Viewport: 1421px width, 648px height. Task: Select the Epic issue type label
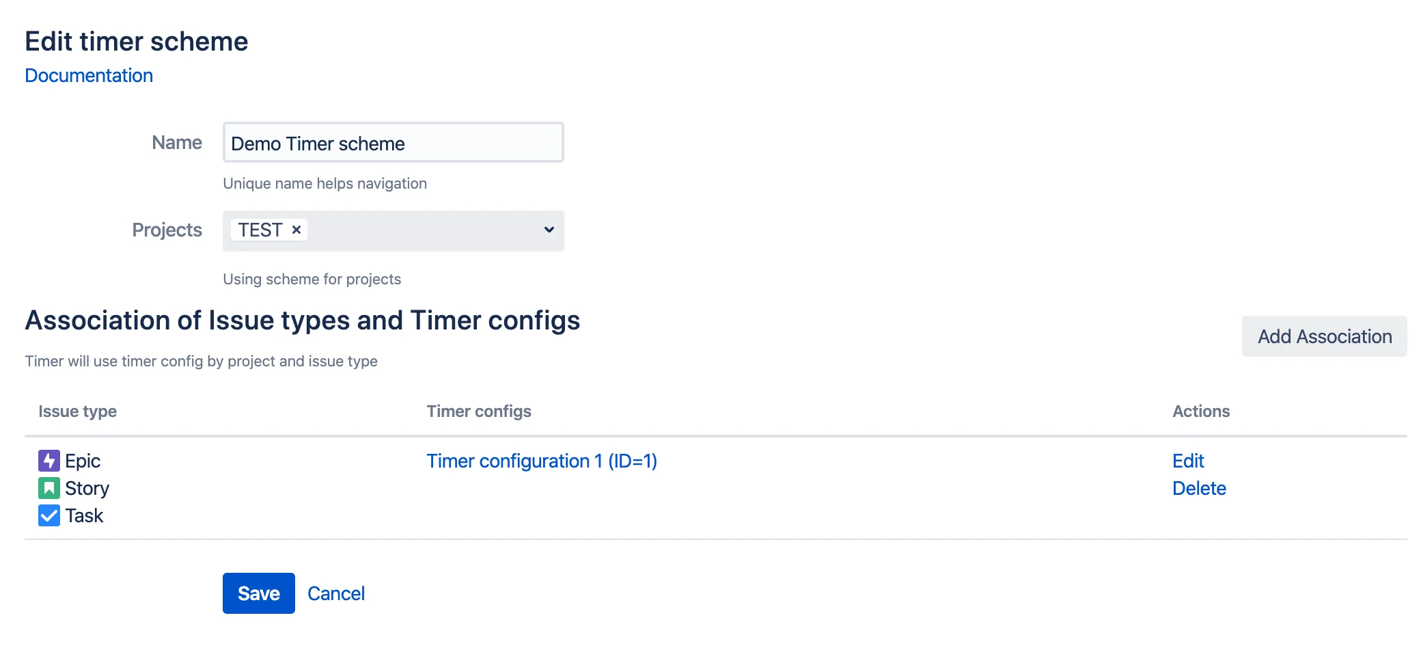pyautogui.click(x=83, y=461)
